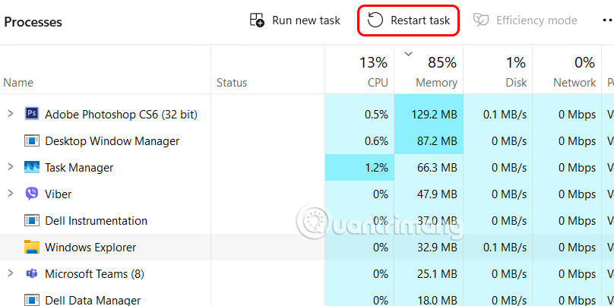Click the Adobe Photoshop CS6 icon
This screenshot has width=614, height=306.
(x=32, y=114)
